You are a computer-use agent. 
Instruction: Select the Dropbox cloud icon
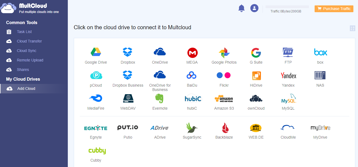coord(128,52)
